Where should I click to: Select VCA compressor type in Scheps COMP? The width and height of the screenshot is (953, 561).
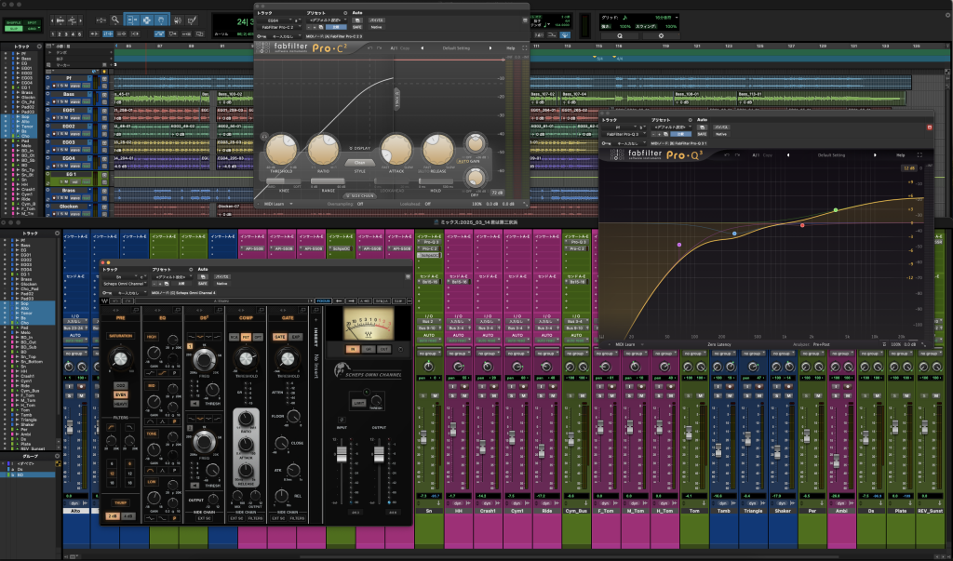pos(234,337)
